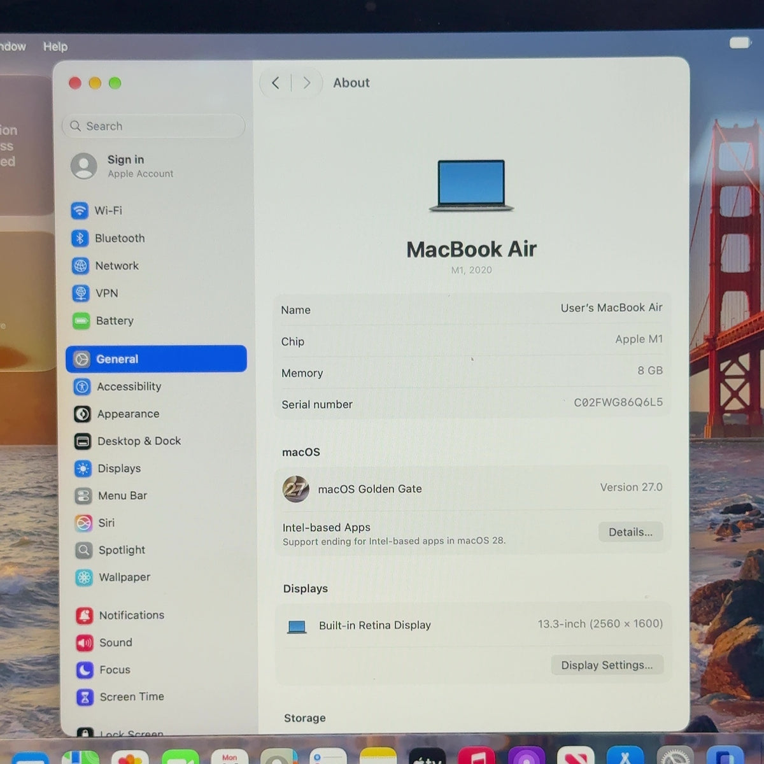Click the Intel-based Apps label
The width and height of the screenshot is (764, 764).
click(x=327, y=528)
